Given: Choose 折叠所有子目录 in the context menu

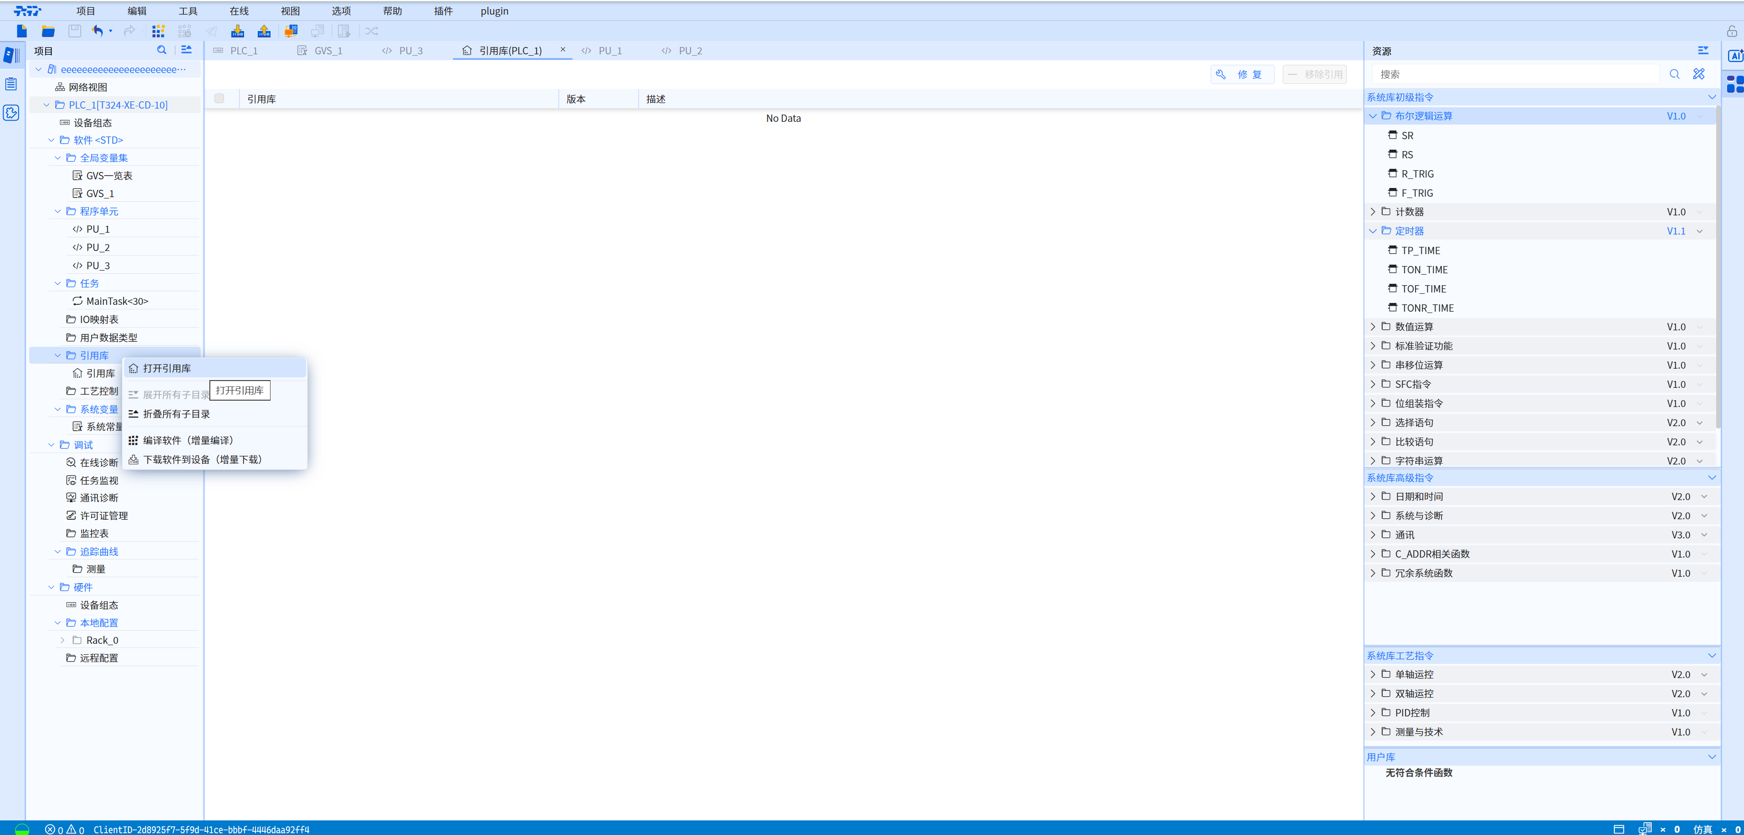Looking at the screenshot, I should (177, 414).
